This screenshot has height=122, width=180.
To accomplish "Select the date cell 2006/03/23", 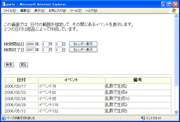I will pyautogui.click(x=21, y=93).
